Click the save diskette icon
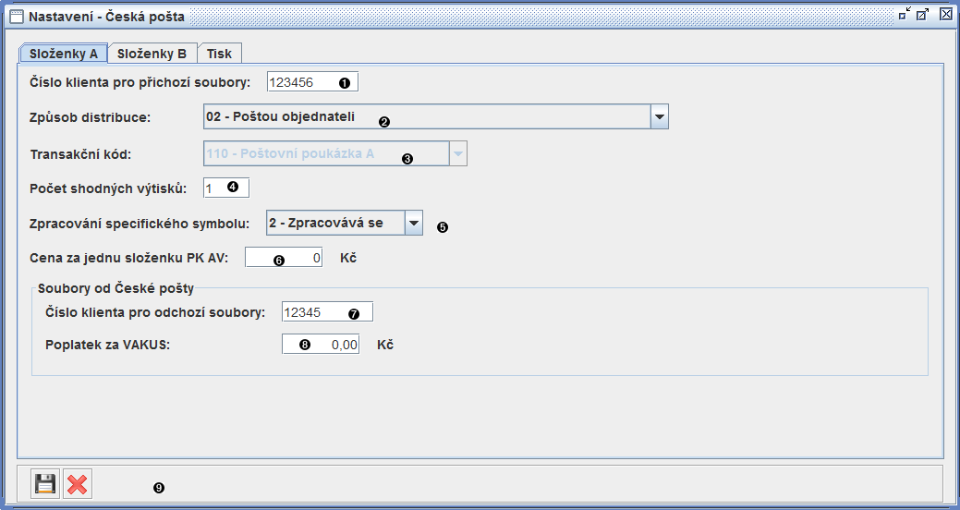 tap(45, 483)
